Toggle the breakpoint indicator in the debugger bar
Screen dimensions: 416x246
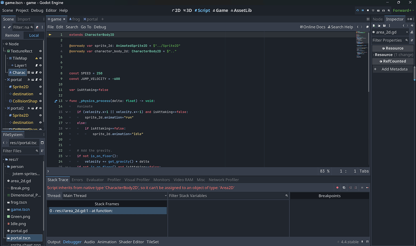pyautogui.click(x=337, y=187)
